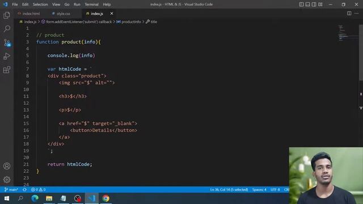Open the Windows Start menu

coord(6,198)
